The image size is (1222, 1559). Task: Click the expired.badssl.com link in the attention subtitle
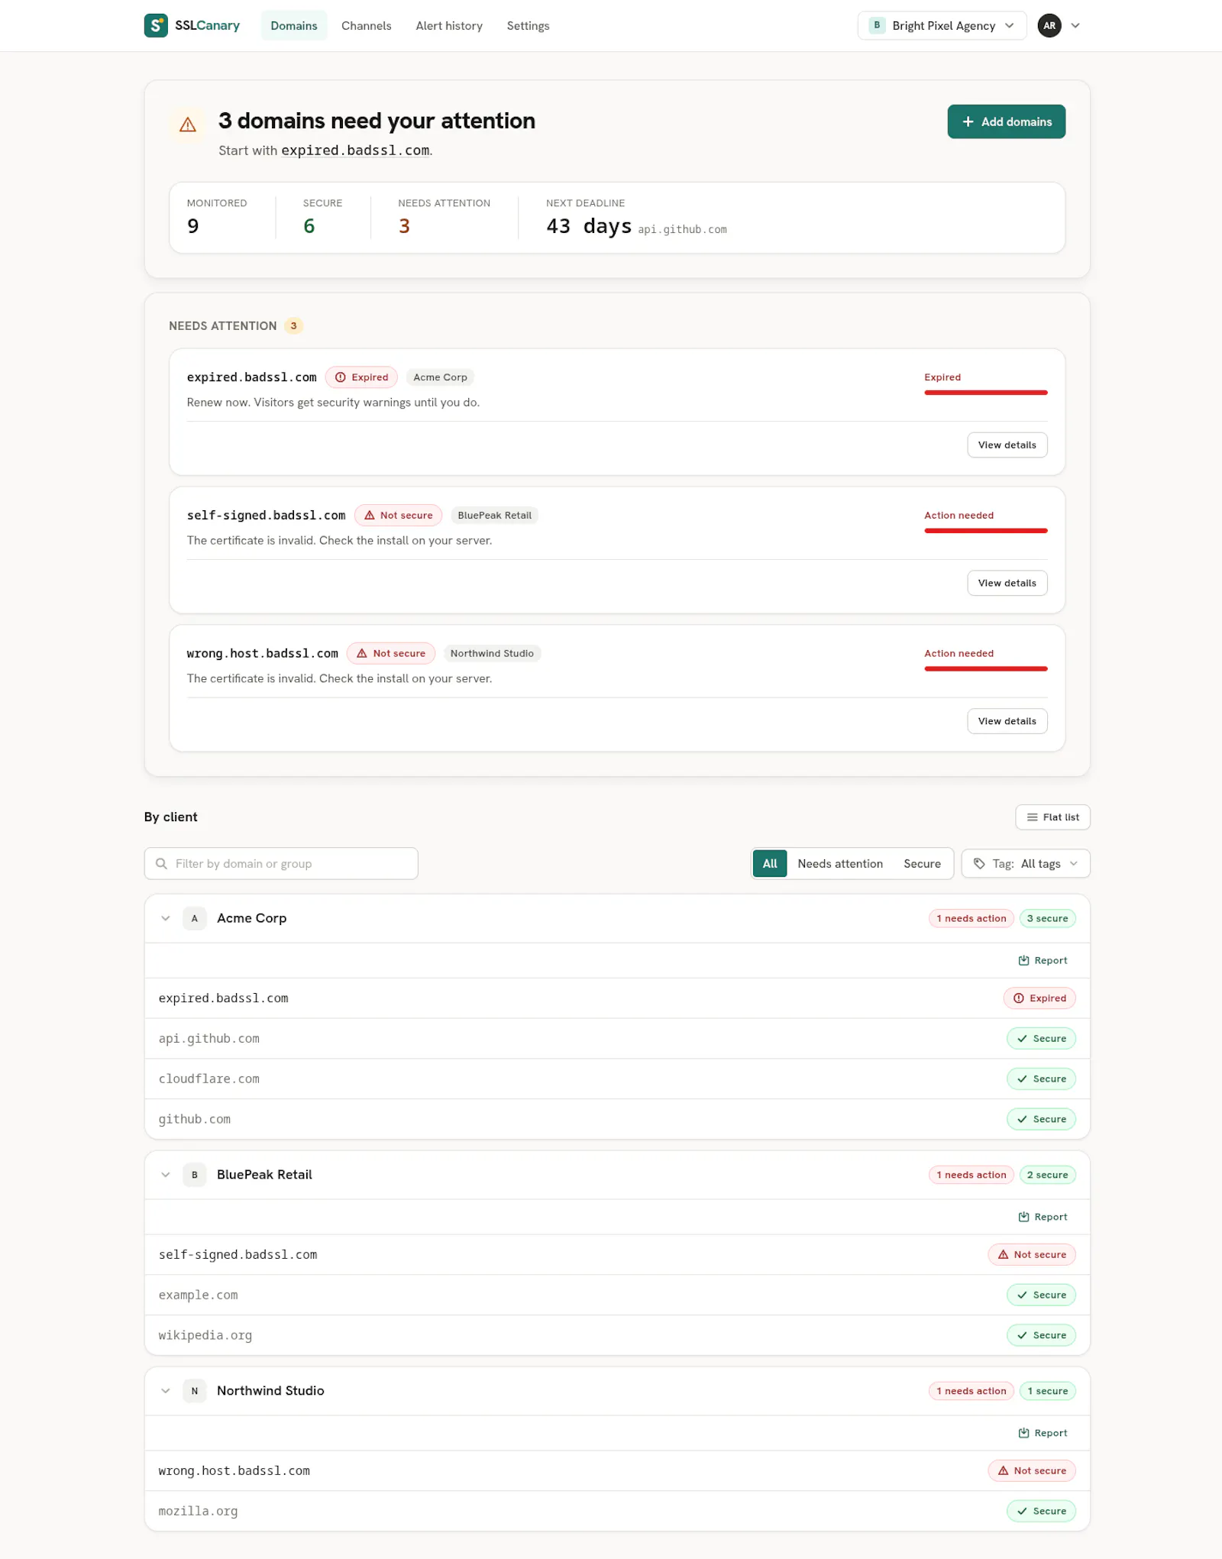355,150
